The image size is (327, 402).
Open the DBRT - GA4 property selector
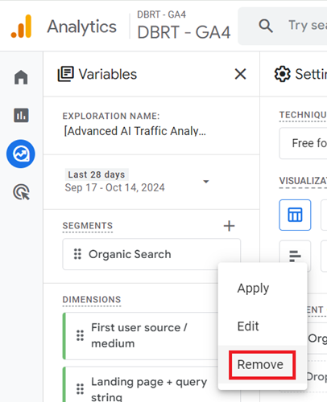pyautogui.click(x=184, y=26)
